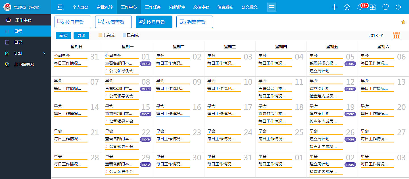Open the 内部邮件 menu
409x179 pixels.
(x=177, y=7)
